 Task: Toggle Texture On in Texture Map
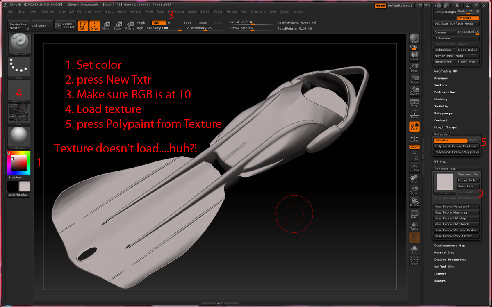pos(468,174)
